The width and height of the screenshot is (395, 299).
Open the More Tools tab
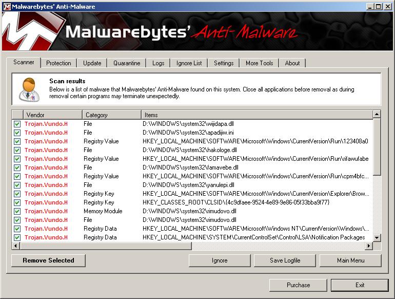click(259, 63)
